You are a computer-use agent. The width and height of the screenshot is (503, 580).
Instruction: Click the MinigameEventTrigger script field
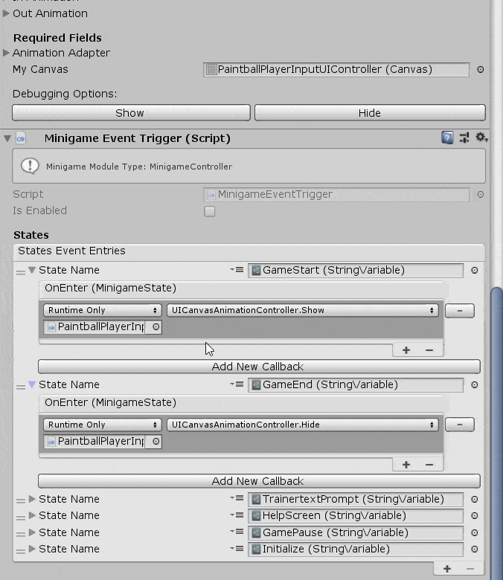336,195
